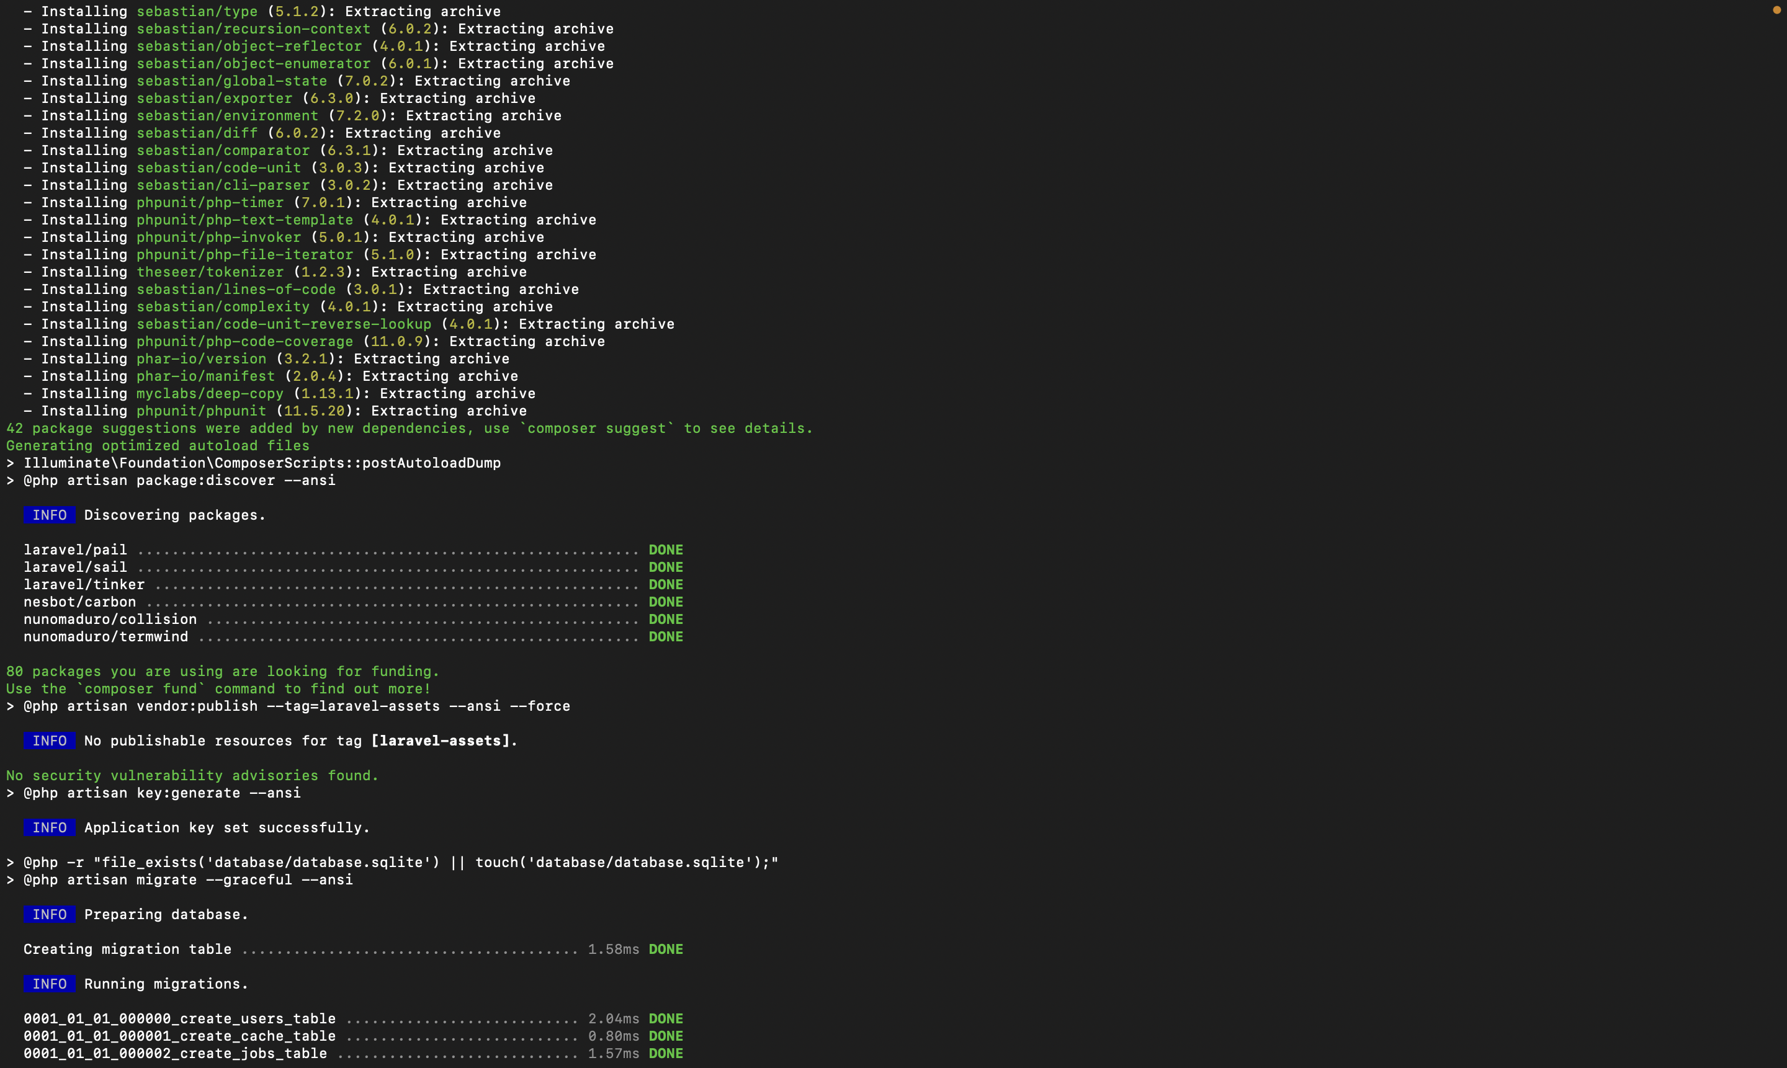This screenshot has width=1787, height=1068.
Task: Select the Application key set successfully message
Action: (x=227, y=827)
